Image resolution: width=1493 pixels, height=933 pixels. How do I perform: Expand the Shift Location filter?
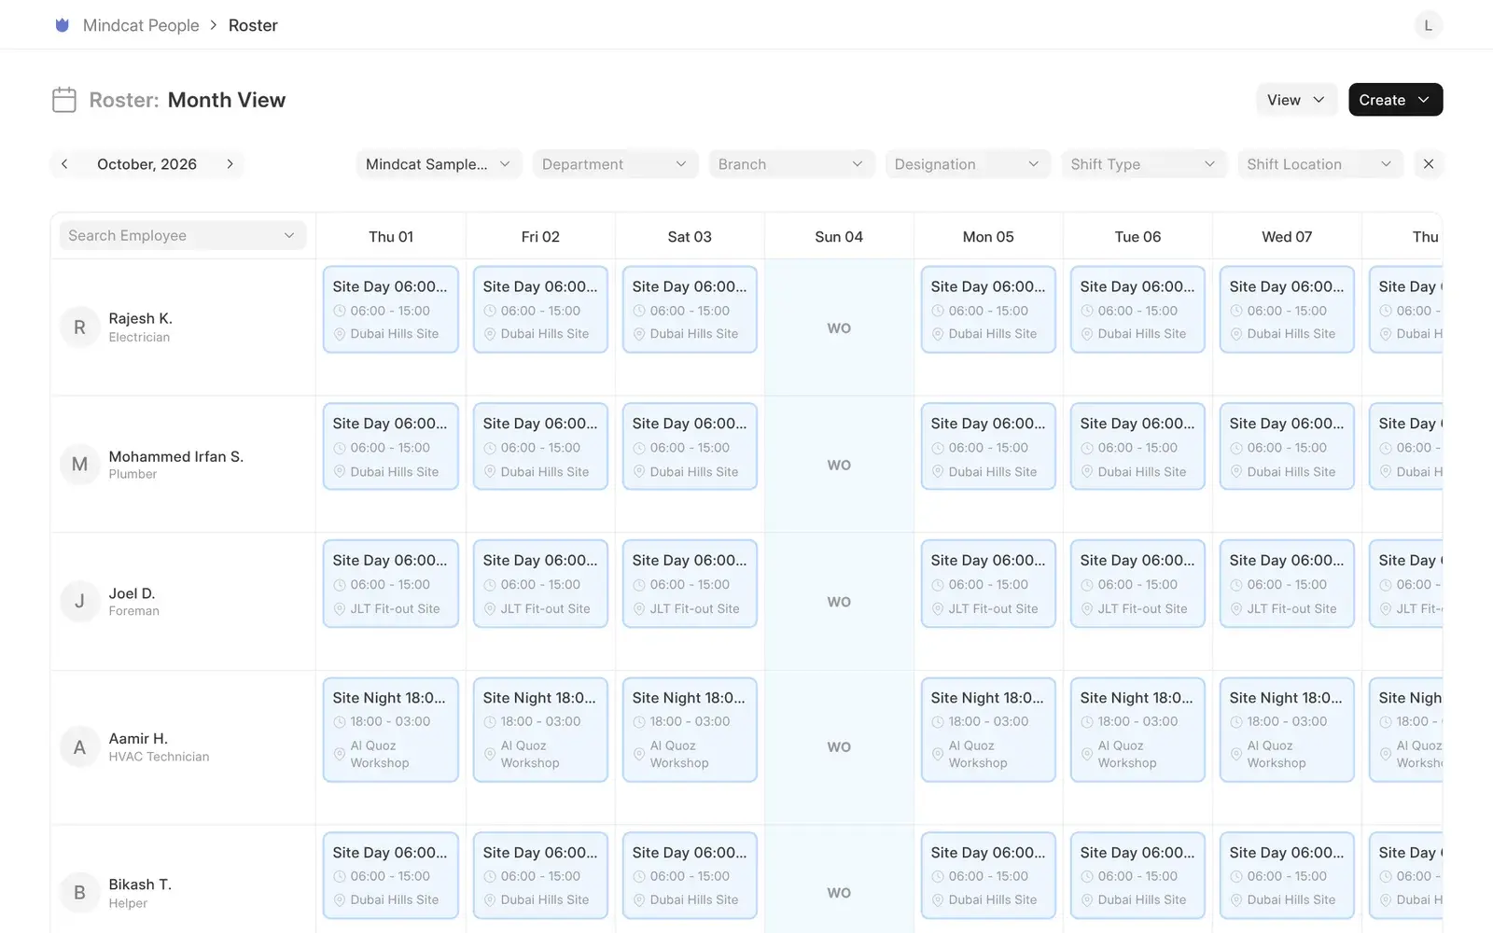pyautogui.click(x=1319, y=164)
